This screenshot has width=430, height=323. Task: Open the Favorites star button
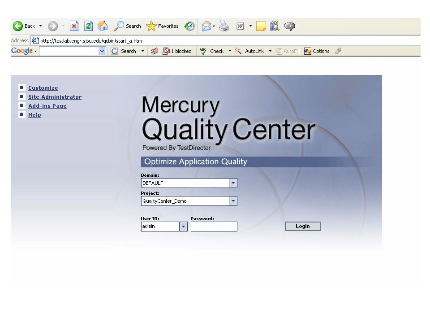pyautogui.click(x=162, y=26)
